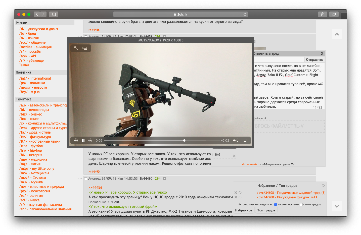Reload the 2ch.hk page
The image size is (361, 235).
click(245, 14)
